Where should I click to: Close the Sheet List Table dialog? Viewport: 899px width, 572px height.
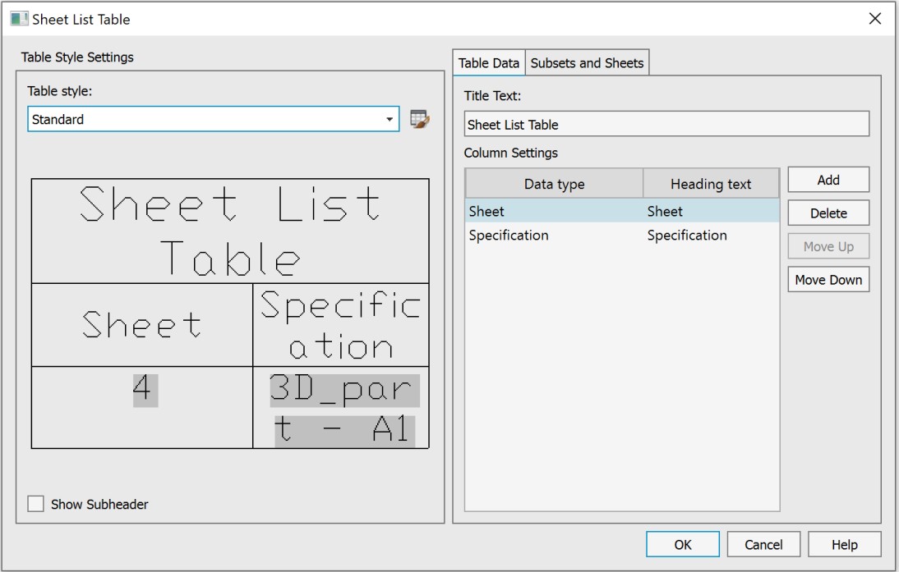coord(874,19)
